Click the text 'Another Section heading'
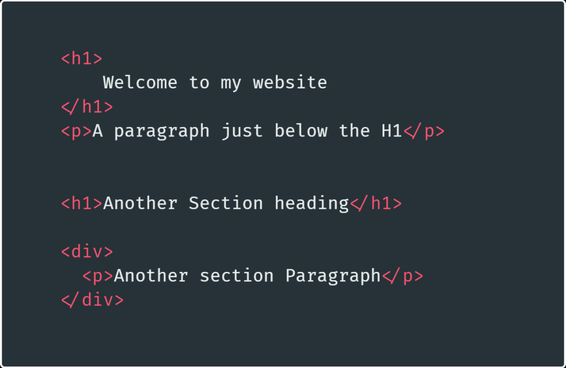 (226, 203)
